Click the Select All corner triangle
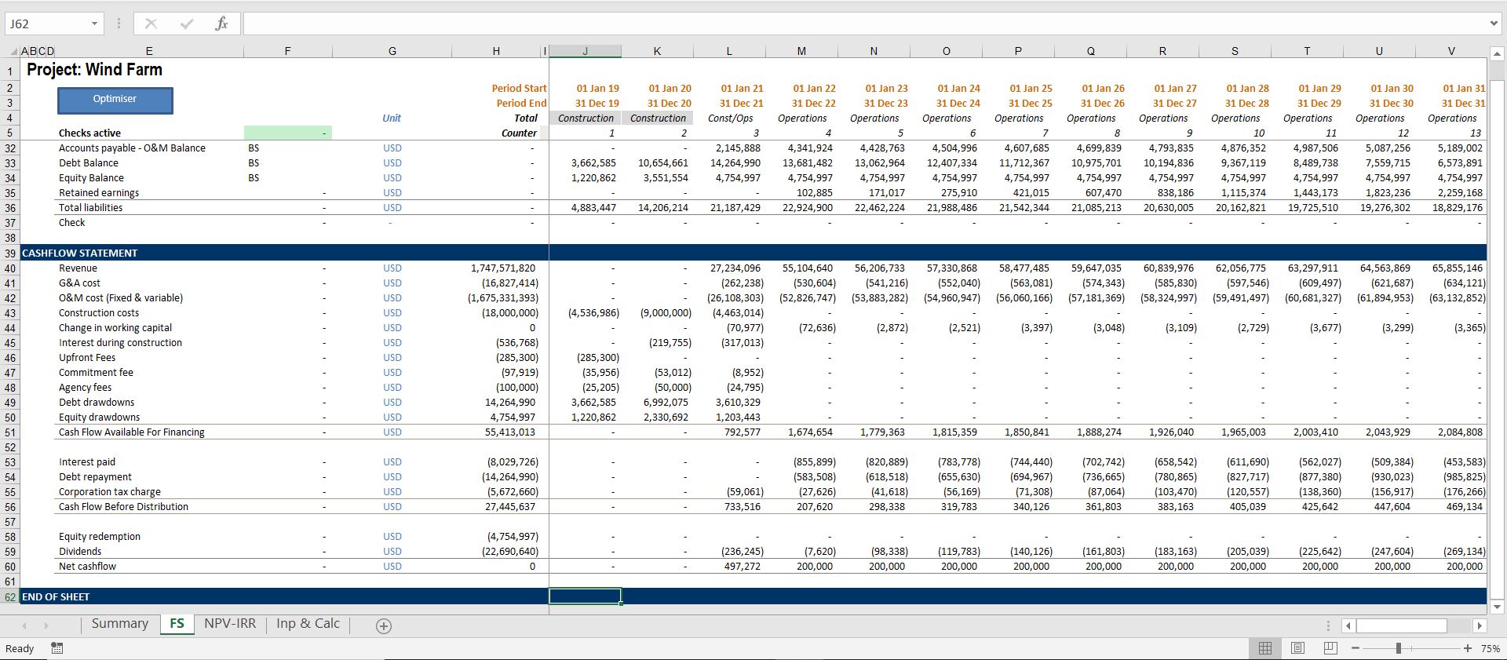Image resolution: width=1507 pixels, height=660 pixels. (x=12, y=51)
